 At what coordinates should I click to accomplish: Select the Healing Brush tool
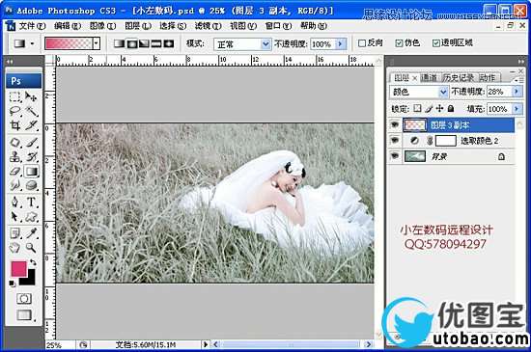pyautogui.click(x=15, y=143)
